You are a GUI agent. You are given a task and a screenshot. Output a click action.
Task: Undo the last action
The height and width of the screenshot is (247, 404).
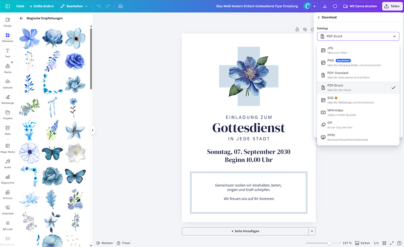click(99, 6)
